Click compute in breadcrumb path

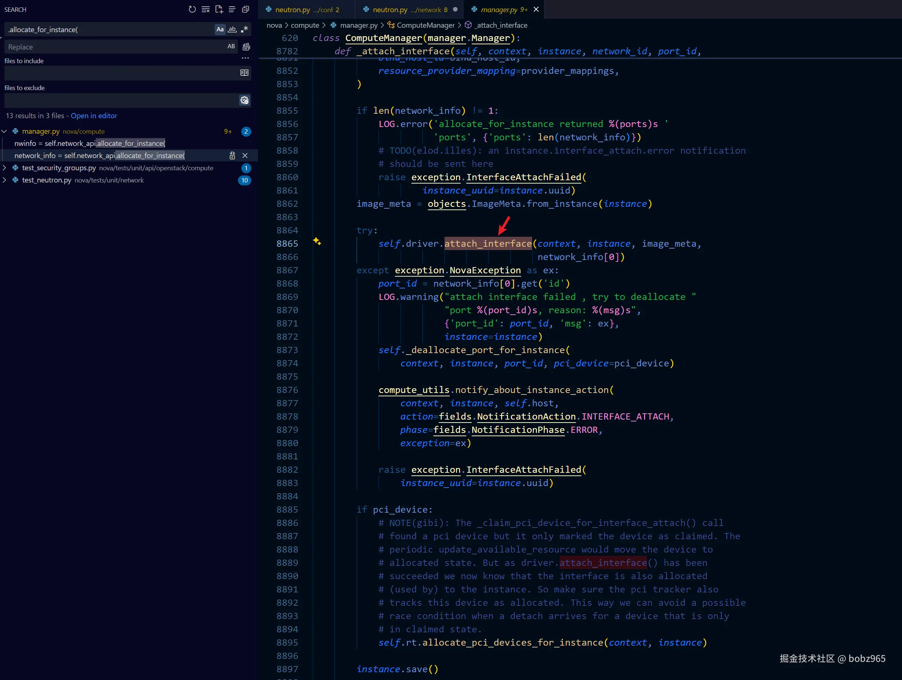click(x=304, y=25)
